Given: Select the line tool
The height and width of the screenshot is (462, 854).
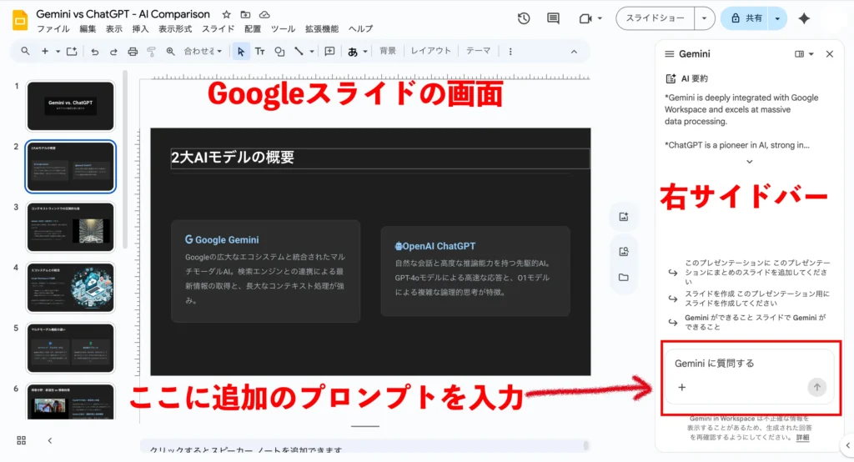Looking at the screenshot, I should click(299, 51).
